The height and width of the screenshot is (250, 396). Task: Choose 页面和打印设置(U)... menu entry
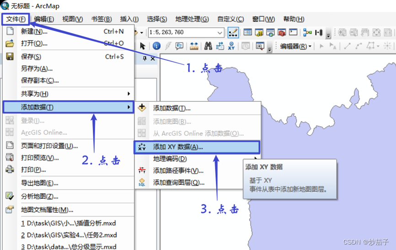(69, 146)
